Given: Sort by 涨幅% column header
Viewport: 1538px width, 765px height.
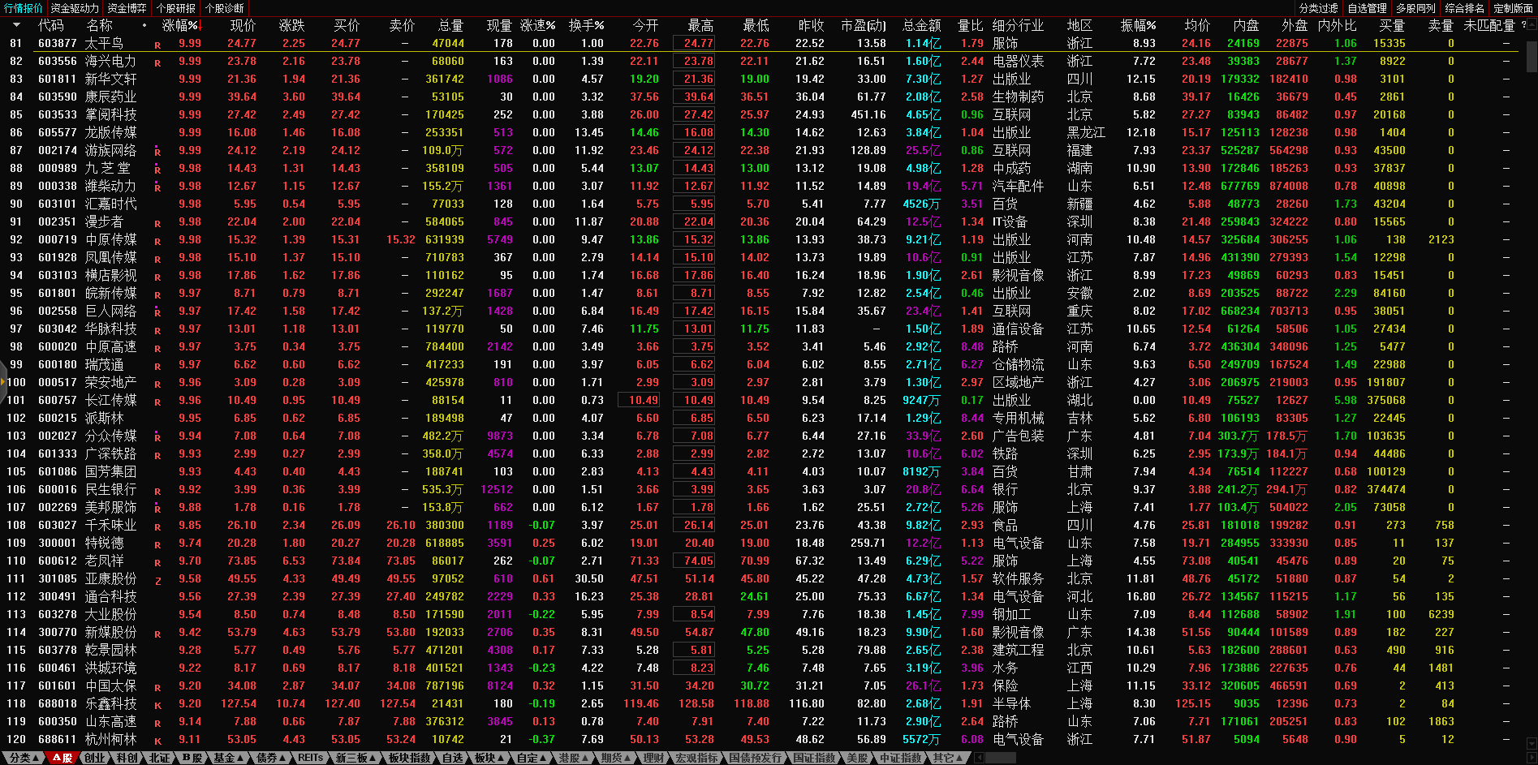Looking at the screenshot, I should point(180,25).
